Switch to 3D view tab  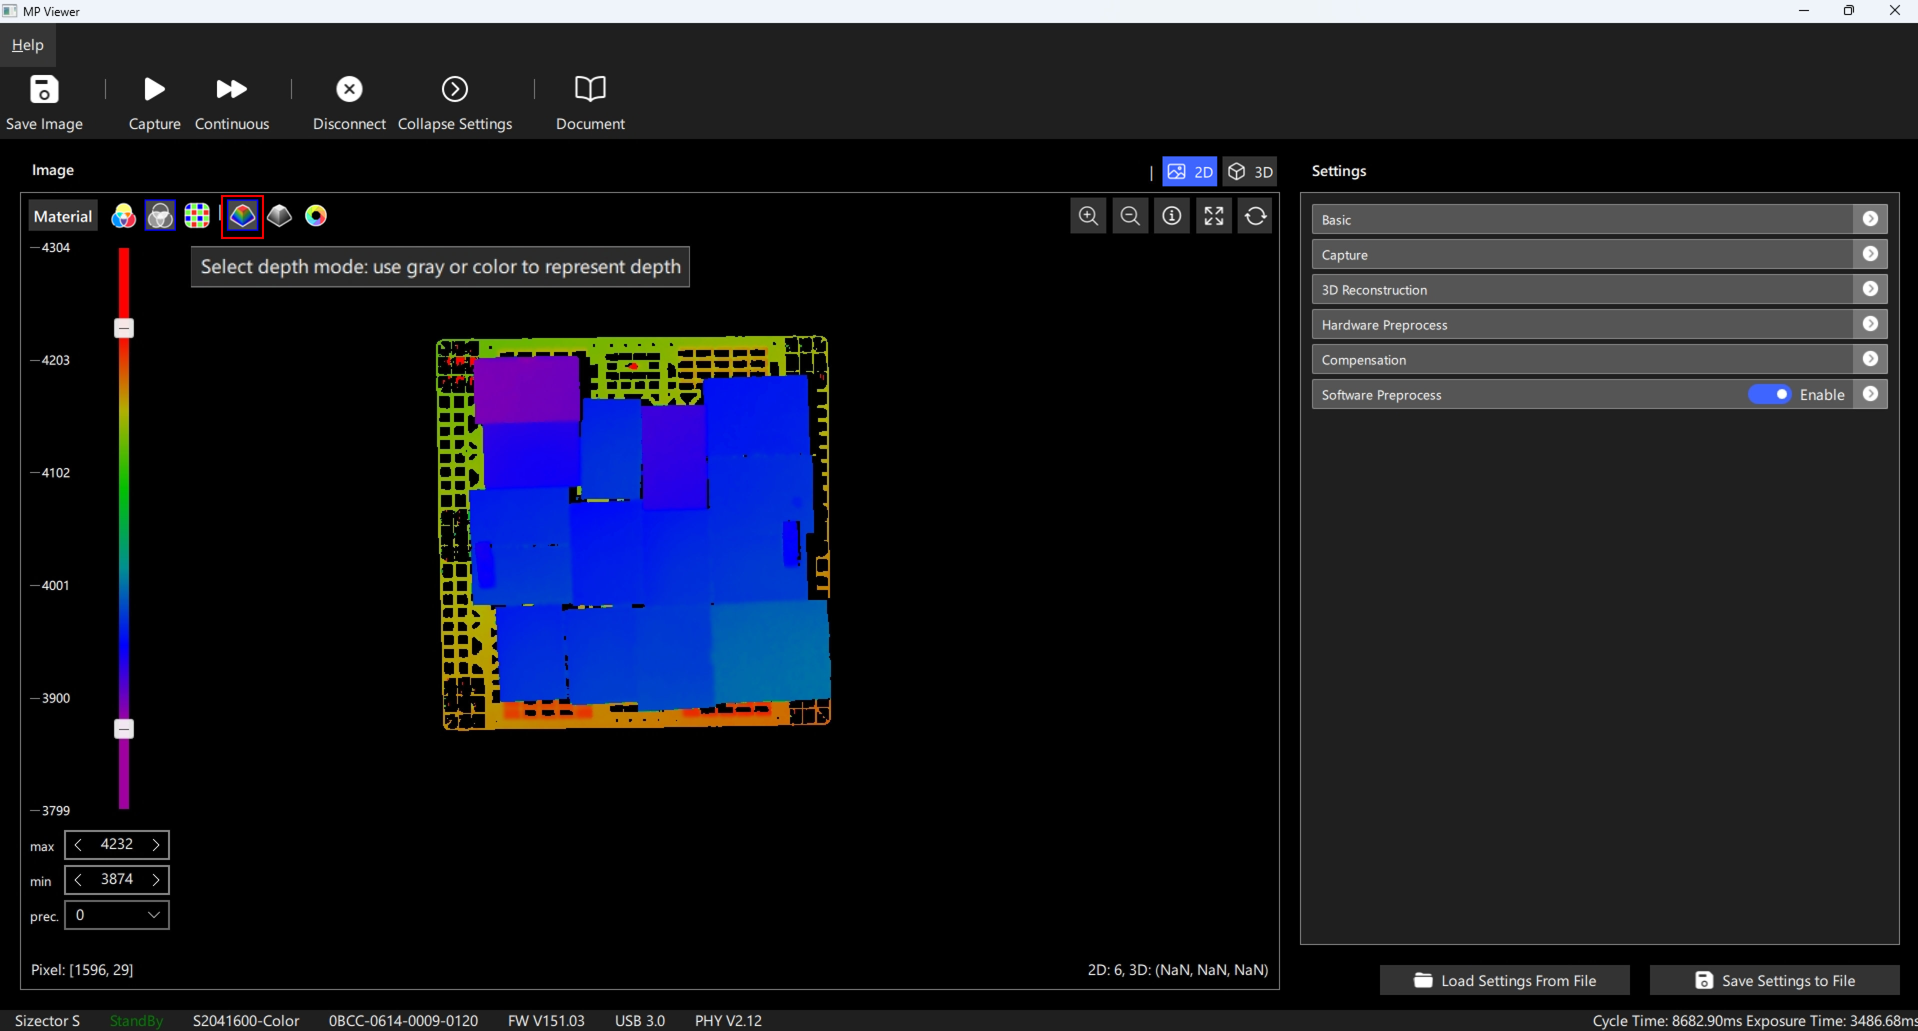tap(1249, 172)
